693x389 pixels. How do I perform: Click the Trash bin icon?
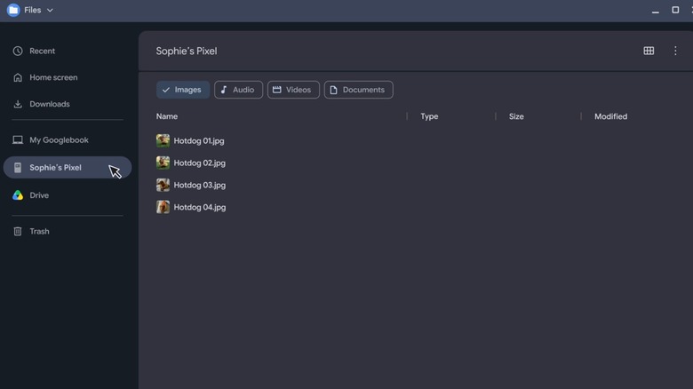click(x=18, y=231)
